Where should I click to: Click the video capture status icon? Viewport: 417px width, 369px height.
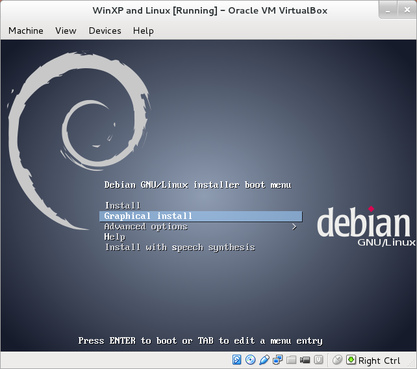(305, 360)
